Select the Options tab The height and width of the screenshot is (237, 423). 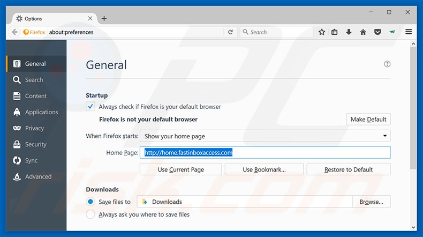[x=54, y=18]
